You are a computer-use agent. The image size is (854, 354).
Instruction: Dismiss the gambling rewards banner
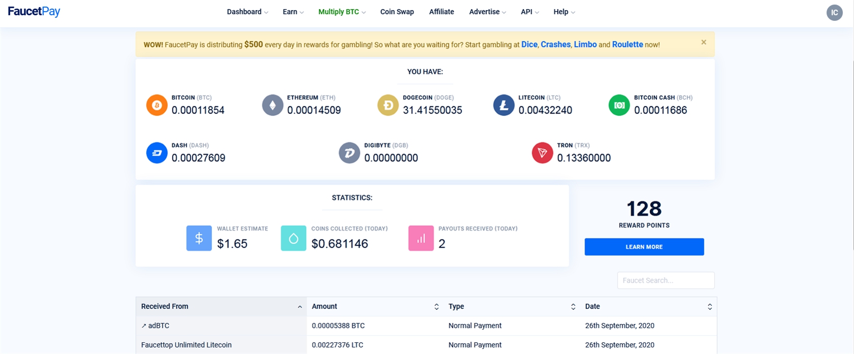tap(704, 42)
